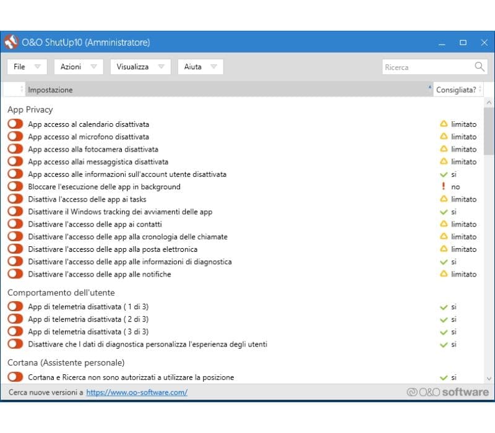The width and height of the screenshot is (495, 433).
Task: Click the warning triangle for cronologia chiamate row
Action: pos(444,236)
